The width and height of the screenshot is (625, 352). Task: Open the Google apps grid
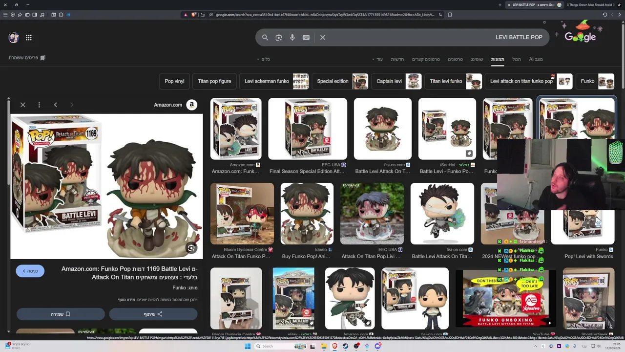click(x=29, y=38)
